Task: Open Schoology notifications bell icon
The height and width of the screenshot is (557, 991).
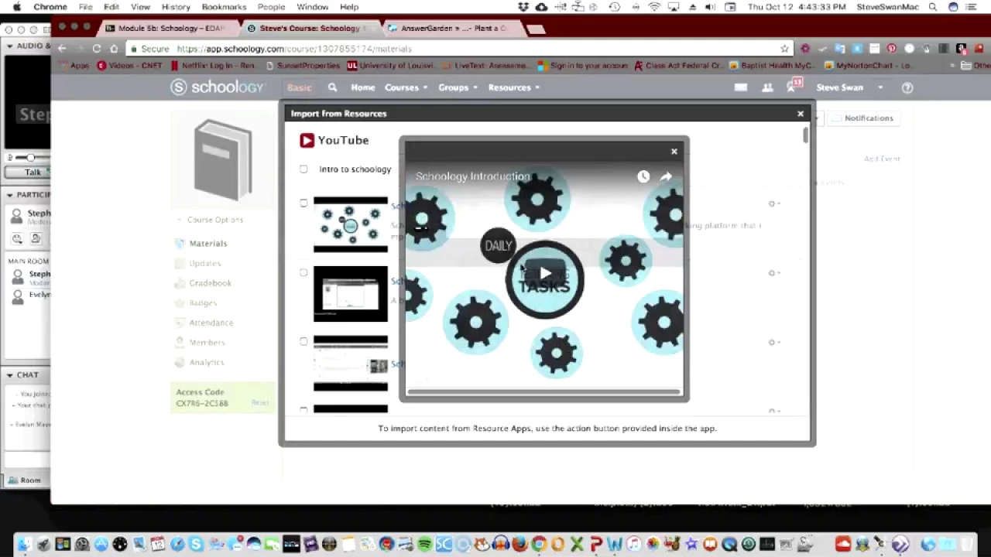Action: tap(793, 86)
